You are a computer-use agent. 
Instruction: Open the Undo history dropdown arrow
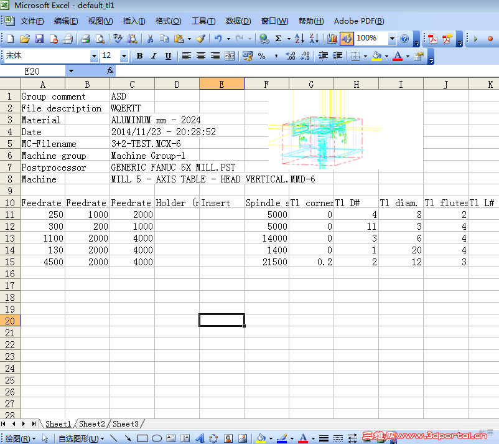228,39
